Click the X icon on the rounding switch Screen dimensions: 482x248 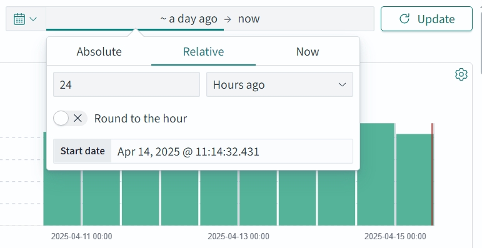(x=78, y=118)
